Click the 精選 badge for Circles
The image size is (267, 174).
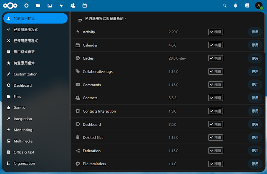216,58
